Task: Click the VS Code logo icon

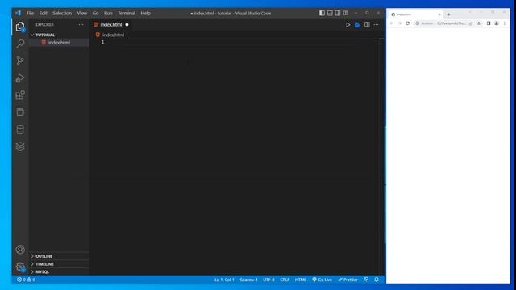Action: click(x=18, y=13)
